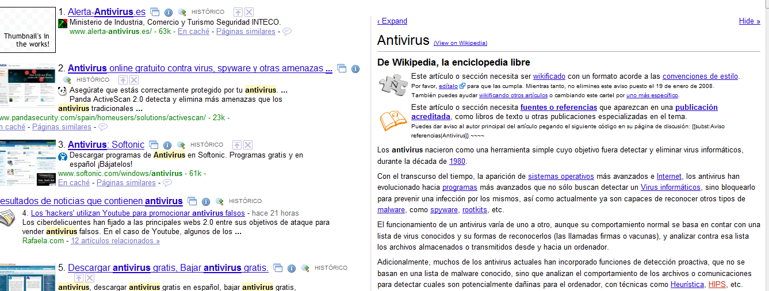This screenshot has width=769, height=291.
Task: Click the blue info icon next to Alerta-Antivirus.es
Action: 169,12
